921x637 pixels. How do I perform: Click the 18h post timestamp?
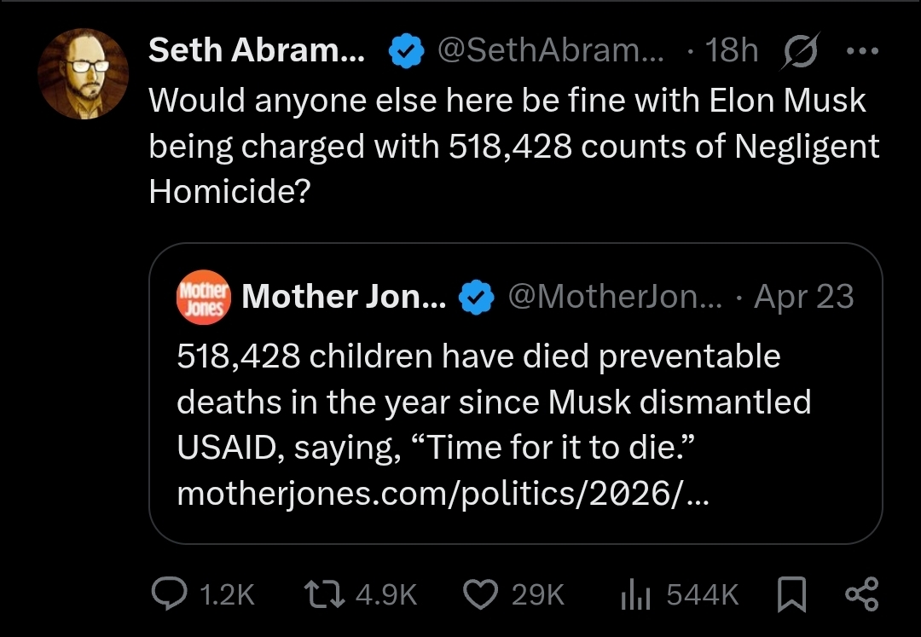[730, 51]
